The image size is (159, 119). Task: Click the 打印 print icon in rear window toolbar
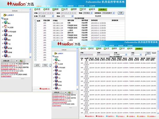81,9
